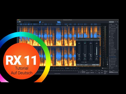Open the Interpolate module
This screenshot has width=126, height=94.
click(x=113, y=54)
